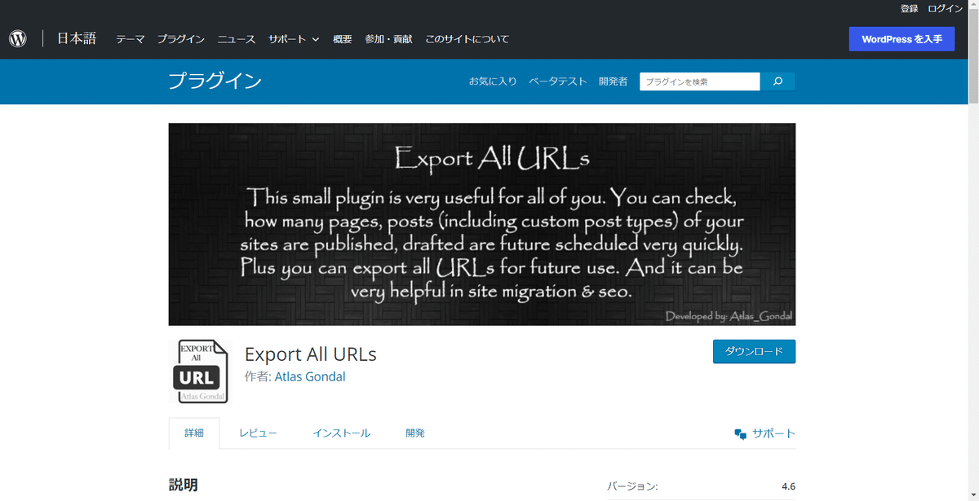Click the ダウンロード button

754,351
